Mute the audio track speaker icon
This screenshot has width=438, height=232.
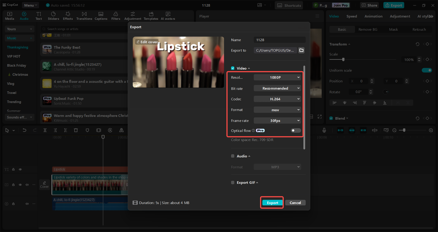[27, 204]
